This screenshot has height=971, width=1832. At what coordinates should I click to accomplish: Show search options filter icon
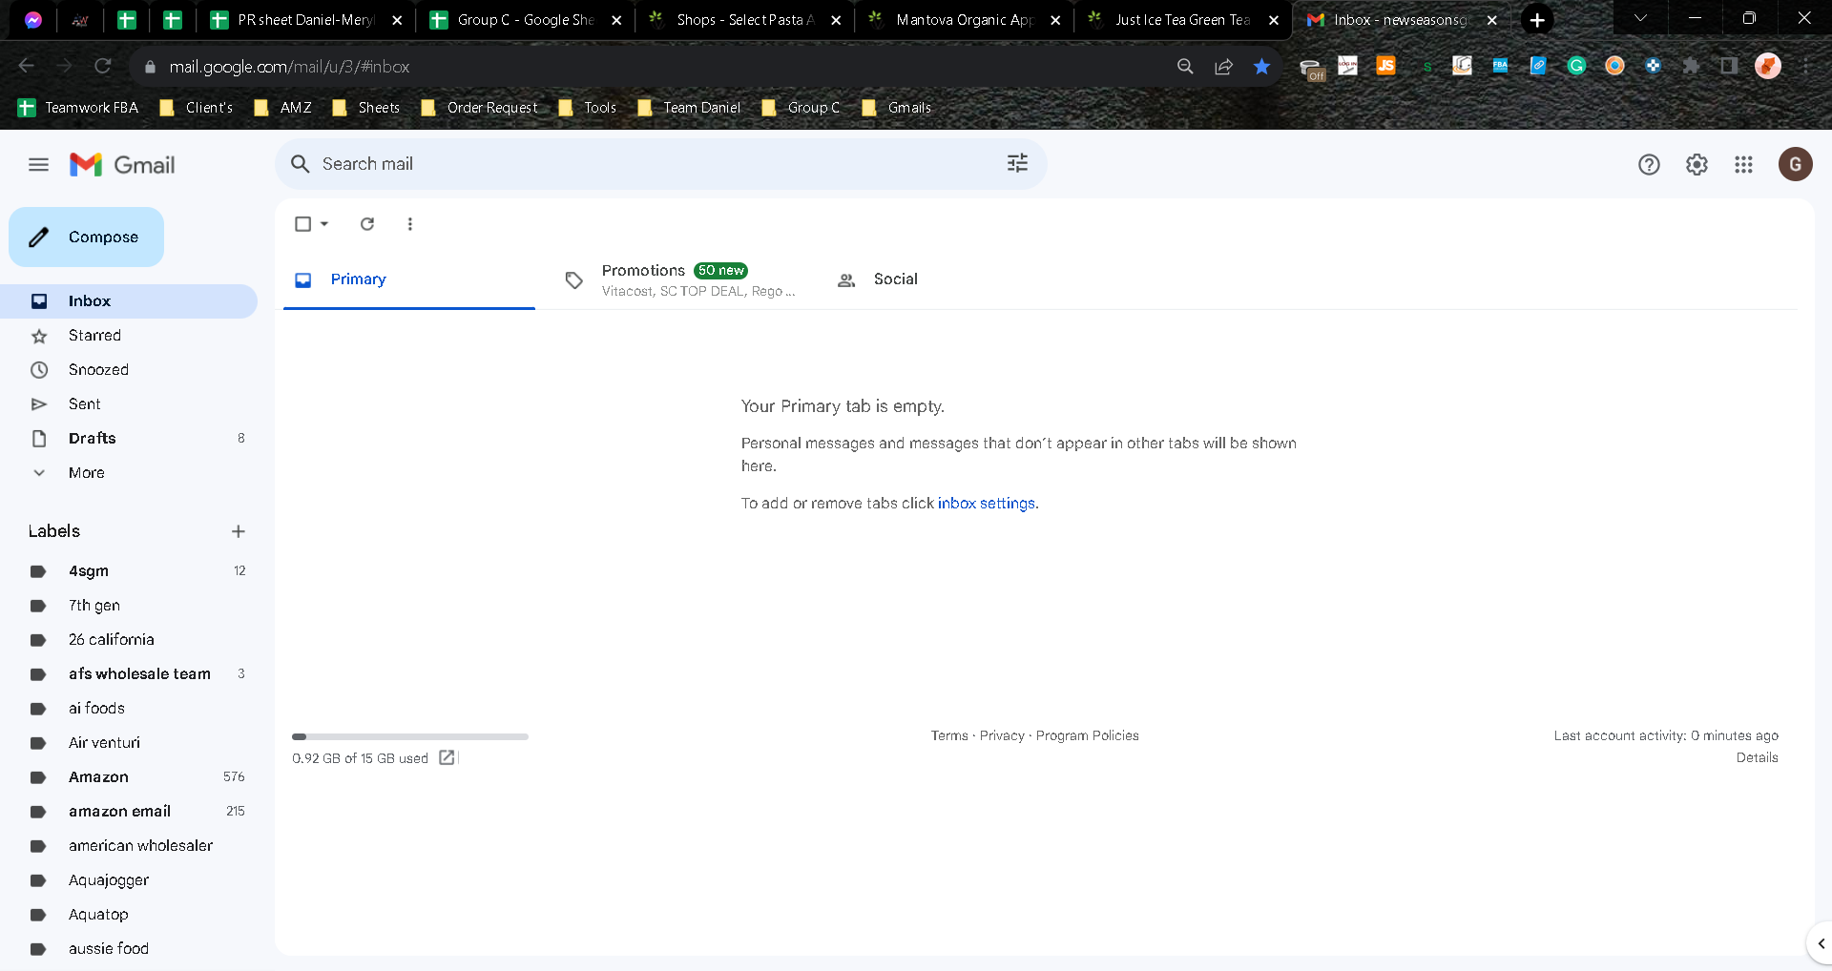point(1017,163)
